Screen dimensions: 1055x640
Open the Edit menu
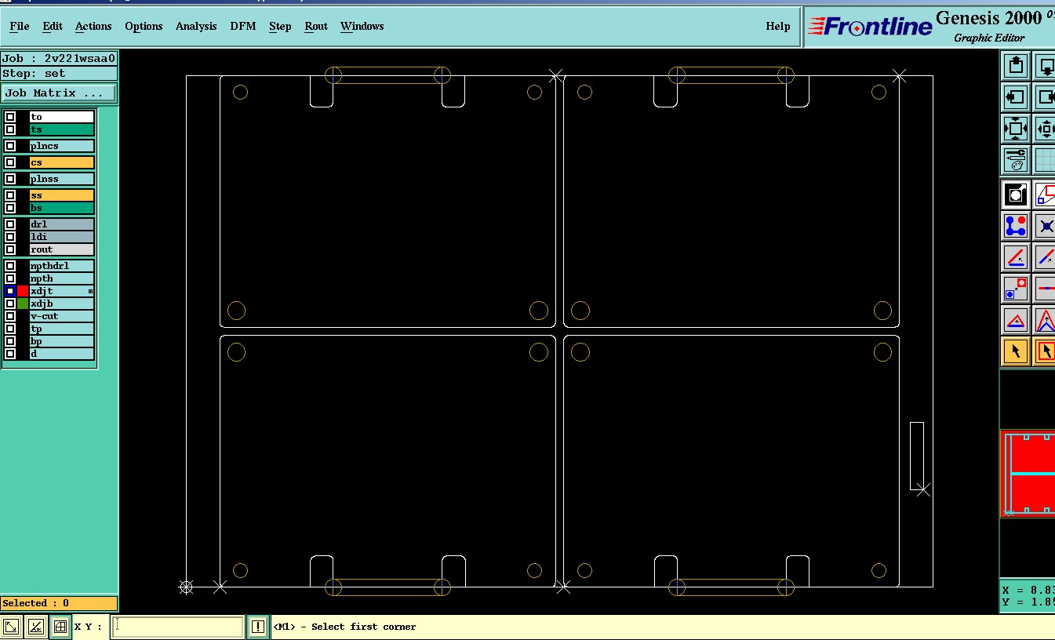tap(53, 26)
